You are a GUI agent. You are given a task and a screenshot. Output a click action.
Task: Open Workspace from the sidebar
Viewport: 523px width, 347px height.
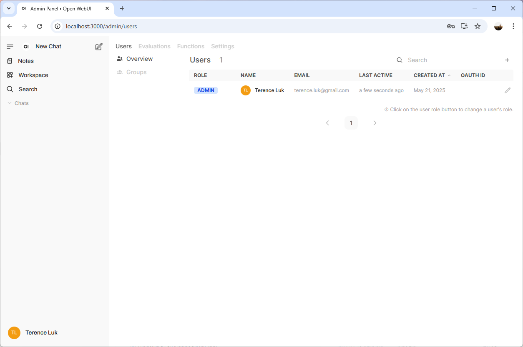33,75
